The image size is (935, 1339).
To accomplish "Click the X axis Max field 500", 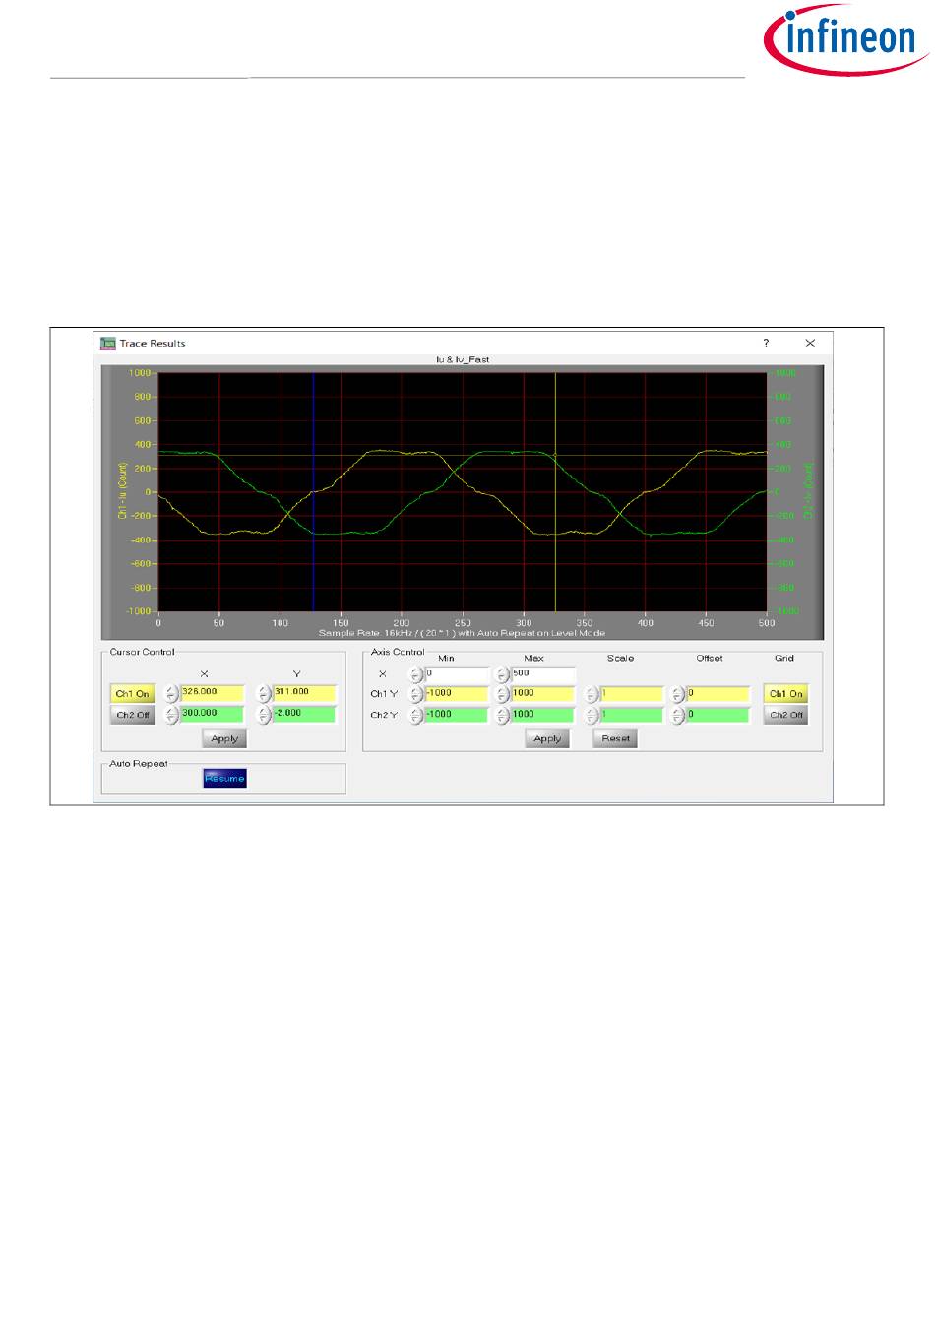I will coord(543,674).
